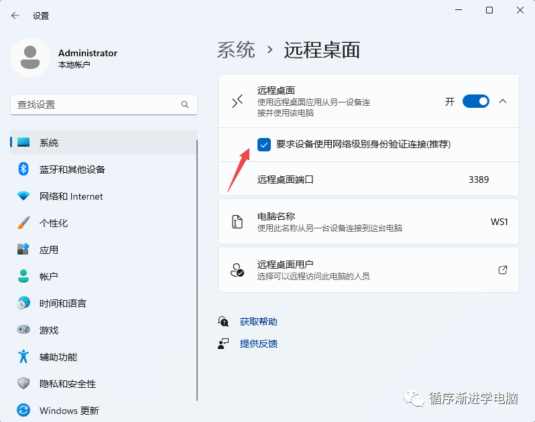Click the PC name document icon
Viewport: 535px width, 422px height.
tap(237, 222)
